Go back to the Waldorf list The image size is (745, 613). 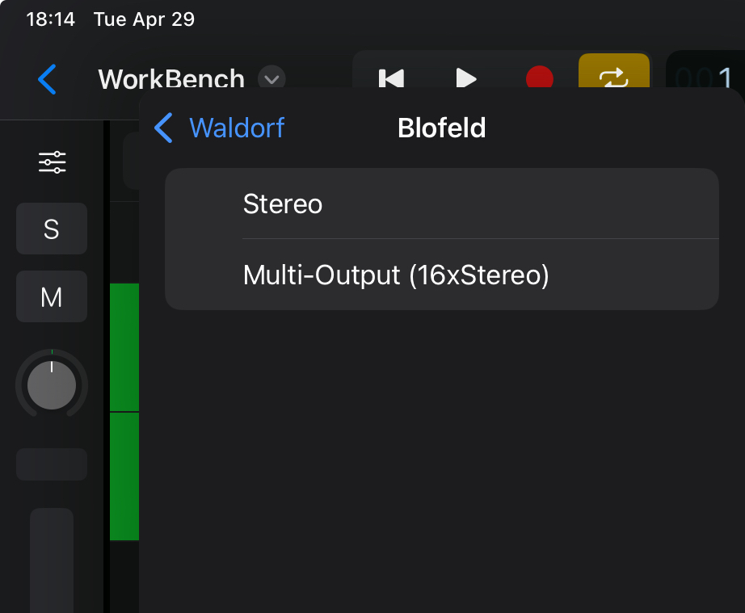pyautogui.click(x=220, y=128)
